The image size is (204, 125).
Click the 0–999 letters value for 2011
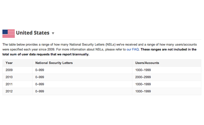(x=40, y=84)
